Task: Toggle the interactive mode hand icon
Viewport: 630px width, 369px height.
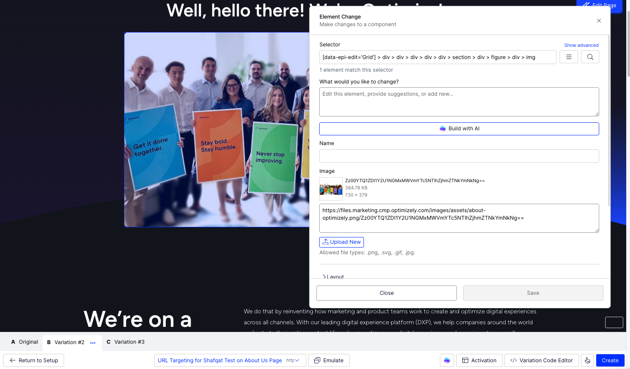Action: (x=587, y=361)
